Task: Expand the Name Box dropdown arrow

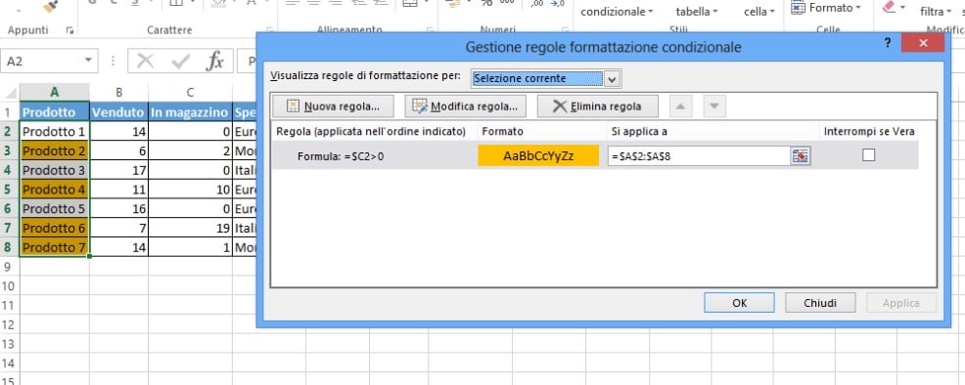Action: [x=88, y=61]
